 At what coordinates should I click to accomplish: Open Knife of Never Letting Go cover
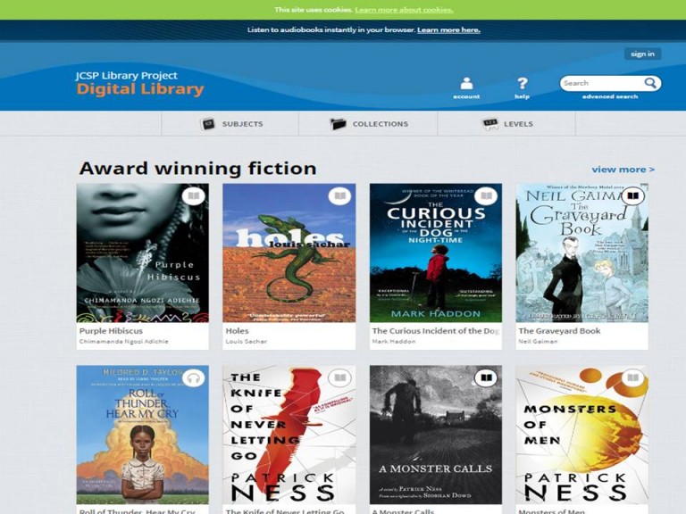(x=289, y=435)
